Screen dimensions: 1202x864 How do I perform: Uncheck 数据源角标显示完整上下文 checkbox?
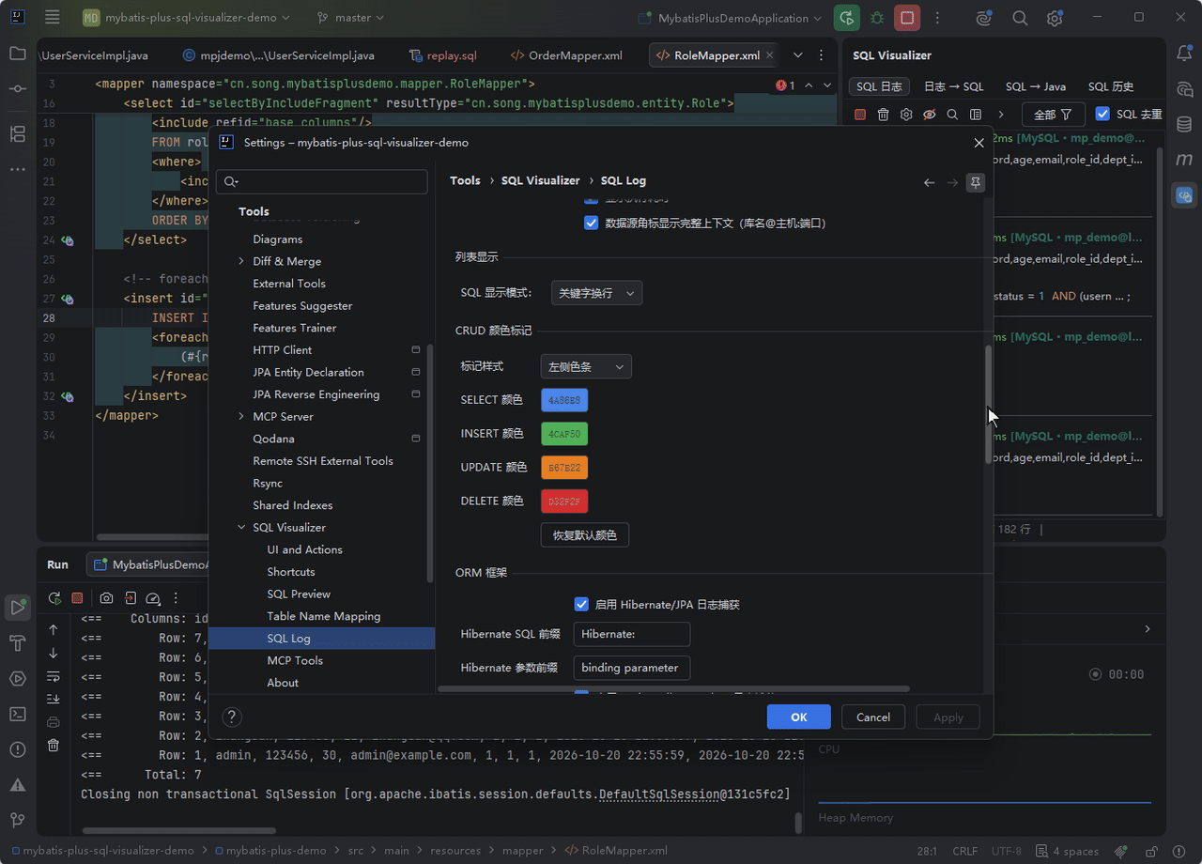591,224
